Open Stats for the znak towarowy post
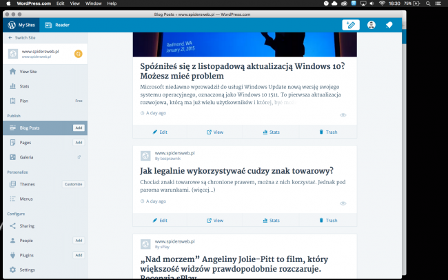The height and width of the screenshot is (280, 448). click(x=271, y=220)
